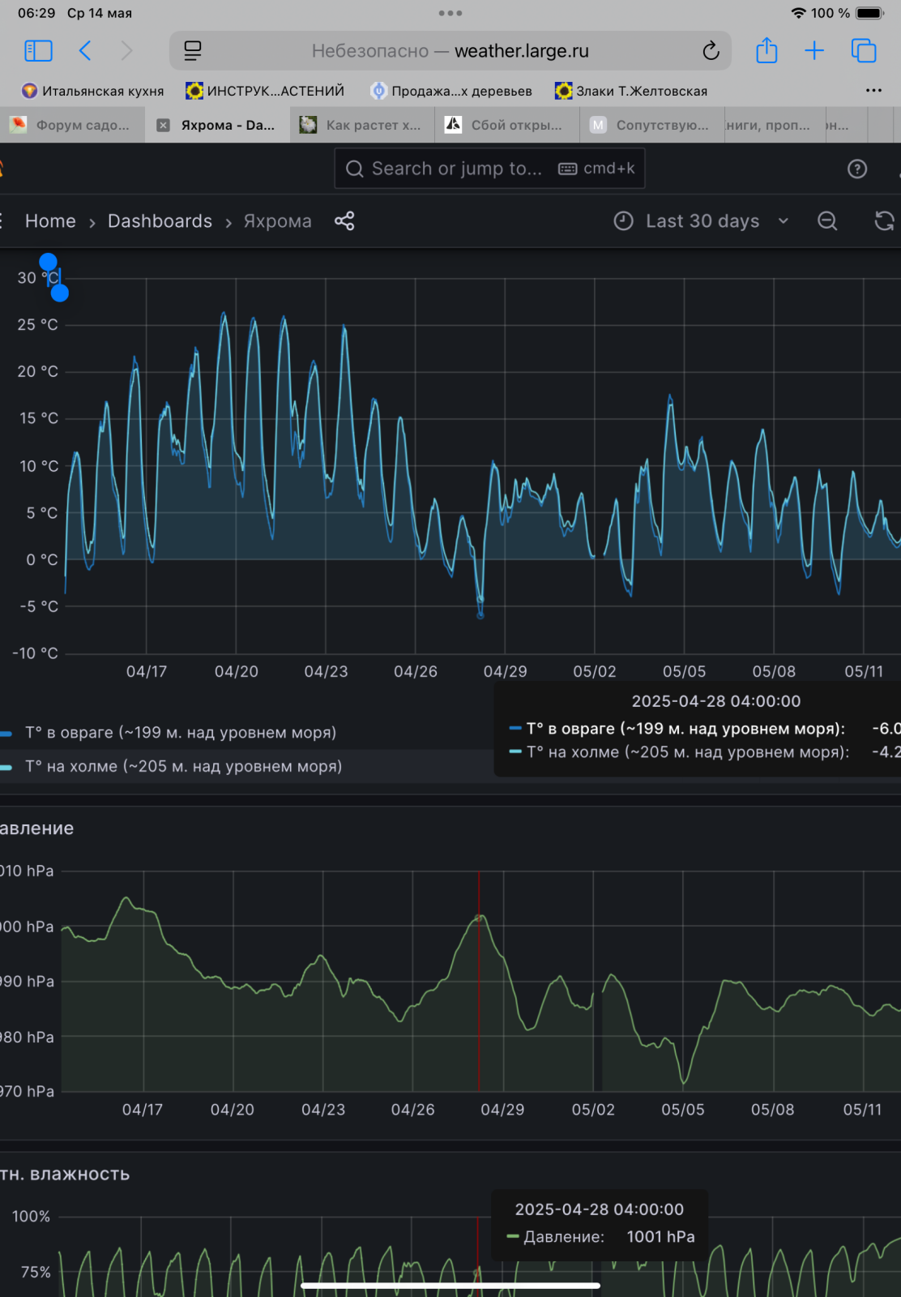Click the clock icon in time picker
This screenshot has width=901, height=1297.
tap(623, 221)
